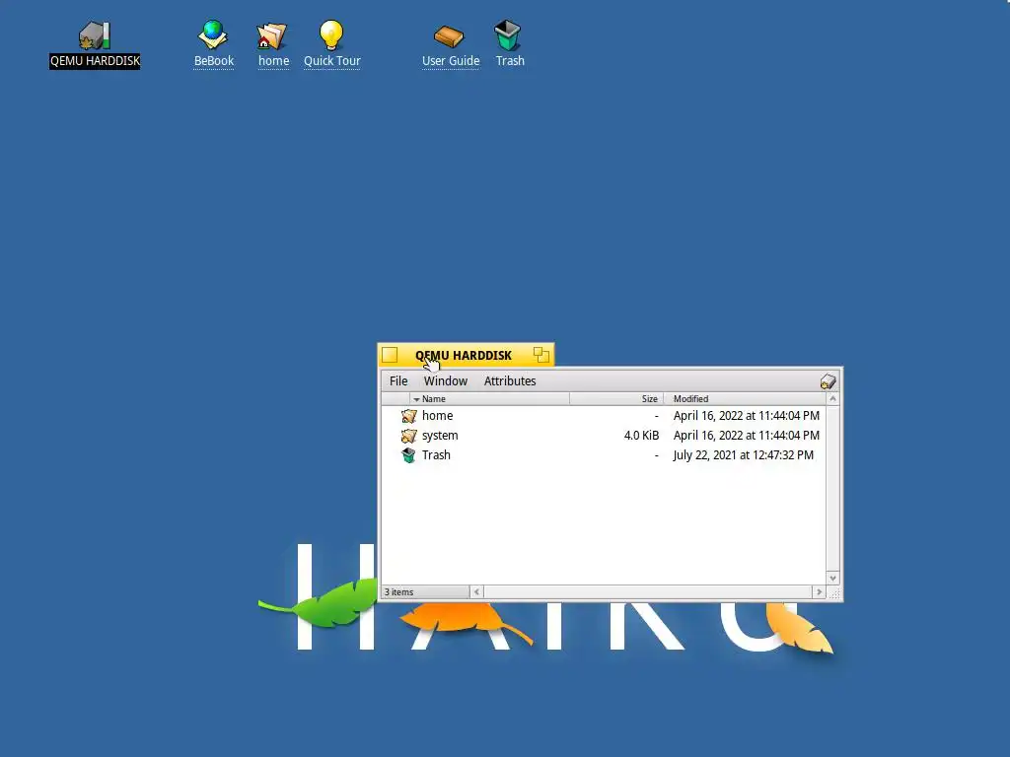Sort the file list by the Modified column header
This screenshot has height=757, width=1010.
pos(745,399)
